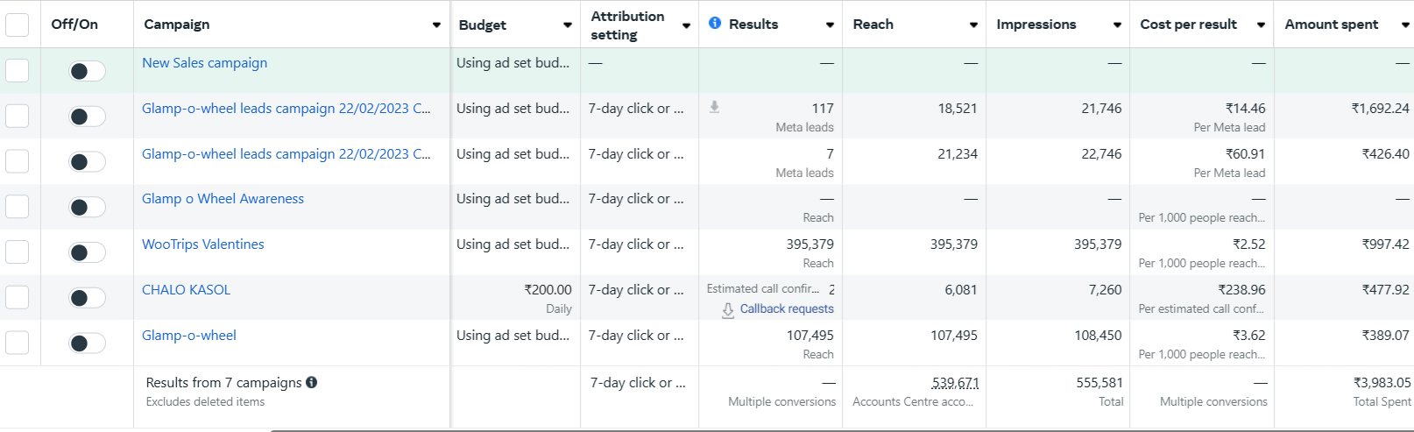
Task: Toggle the New Sales campaign switch
Action: [87, 71]
